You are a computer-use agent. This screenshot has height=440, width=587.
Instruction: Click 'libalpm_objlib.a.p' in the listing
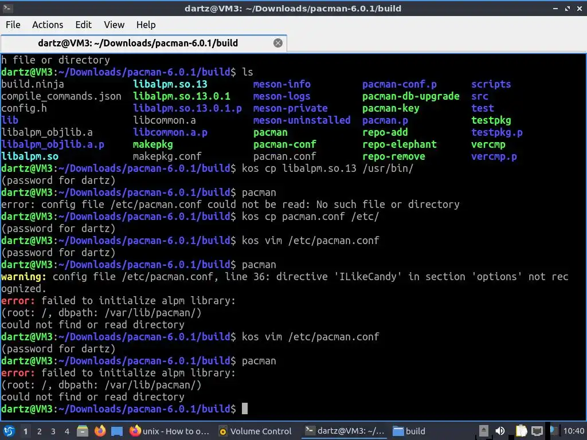(x=52, y=144)
